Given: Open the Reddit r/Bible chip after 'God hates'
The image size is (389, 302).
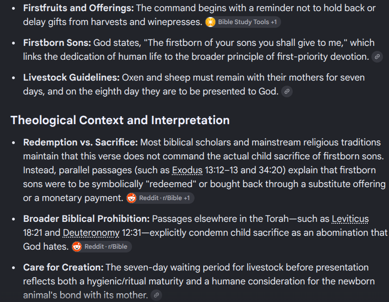Looking at the screenshot, I should (102, 247).
